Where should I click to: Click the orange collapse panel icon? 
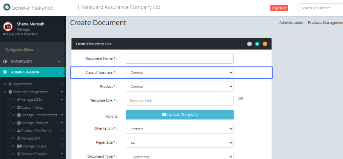point(265,44)
